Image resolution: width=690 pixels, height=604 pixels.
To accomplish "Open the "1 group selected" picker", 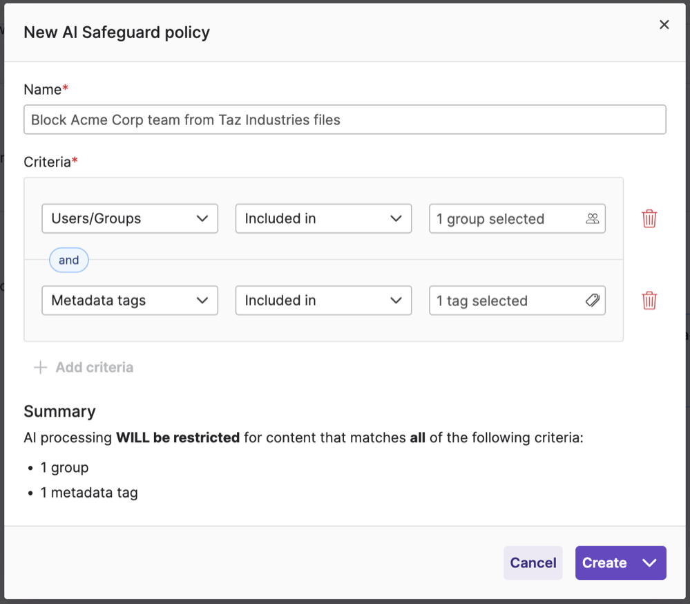I will 508,219.
